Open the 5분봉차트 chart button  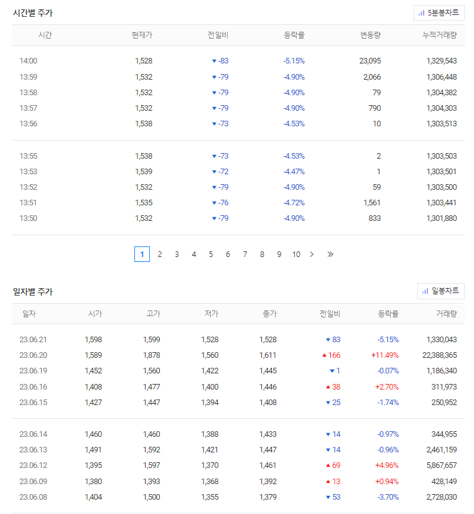click(439, 13)
